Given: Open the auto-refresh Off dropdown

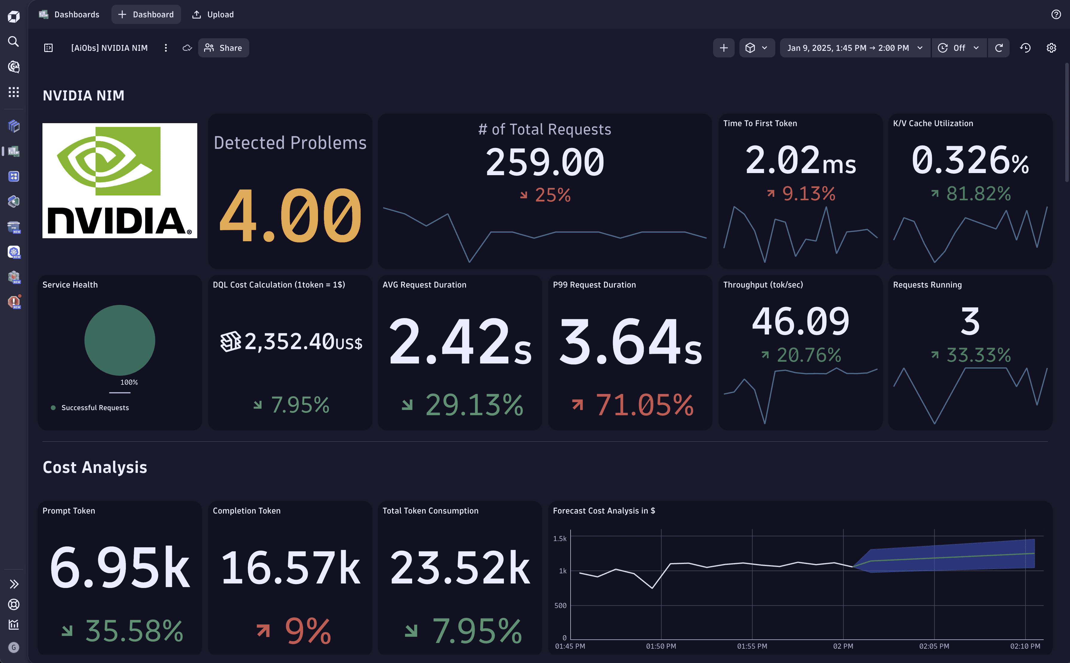Looking at the screenshot, I should [959, 48].
